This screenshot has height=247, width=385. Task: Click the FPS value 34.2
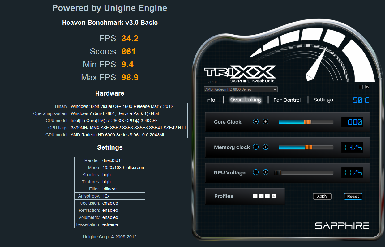pos(130,38)
